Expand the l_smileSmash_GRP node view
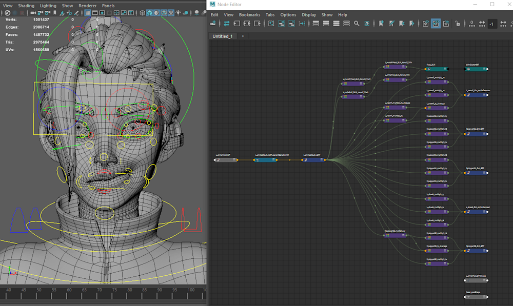513x306 pixels. click(322, 160)
